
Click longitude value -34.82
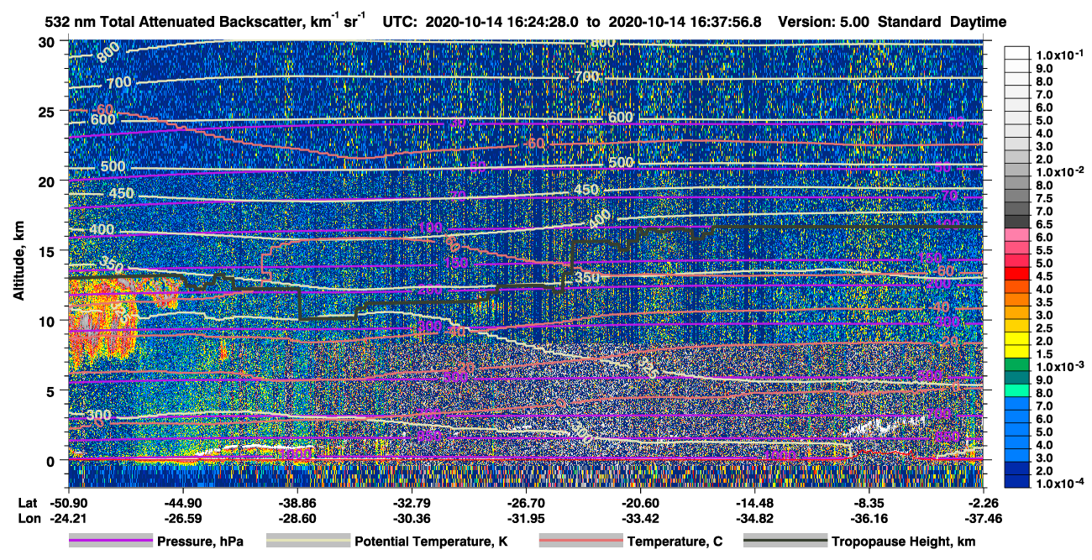753,519
